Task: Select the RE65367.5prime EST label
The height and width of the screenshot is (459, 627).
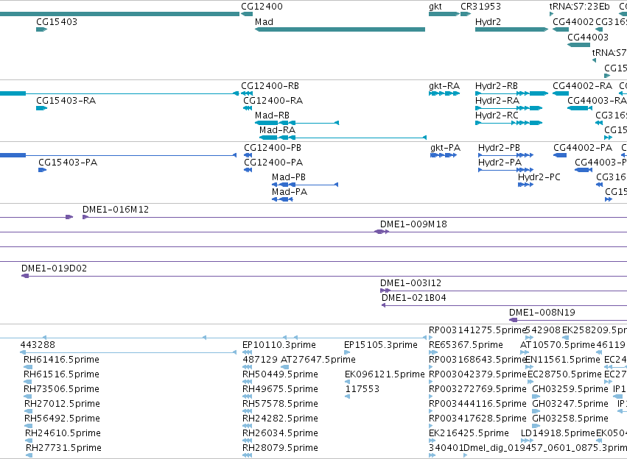Action: 466,345
